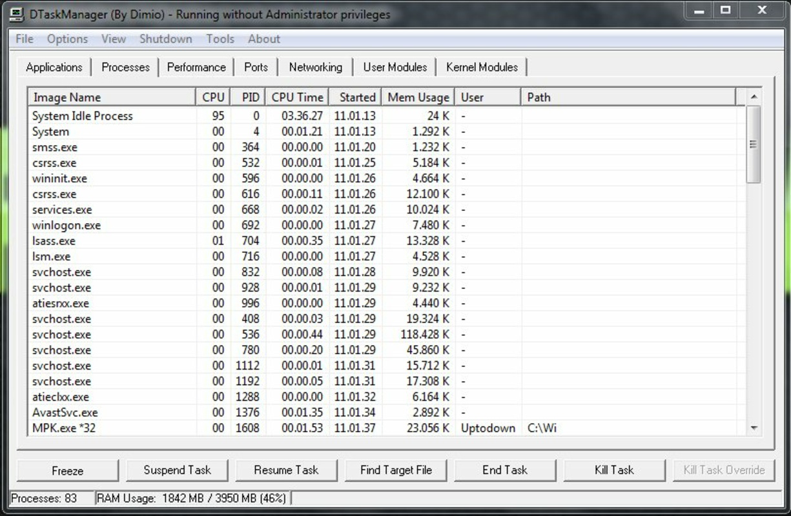This screenshot has width=791, height=516.
Task: Open the Shutdown menu
Action: coord(166,39)
